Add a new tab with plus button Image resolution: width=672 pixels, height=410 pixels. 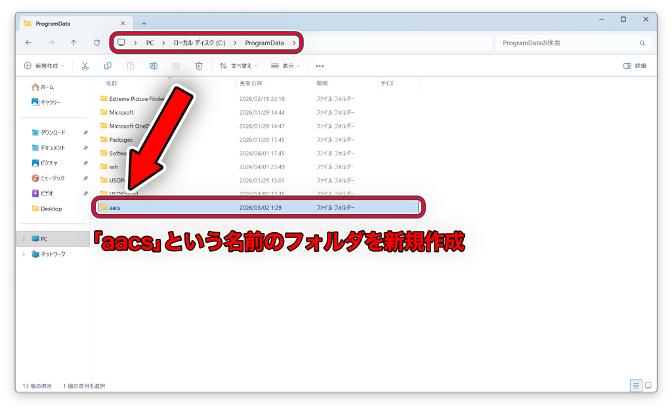click(144, 23)
